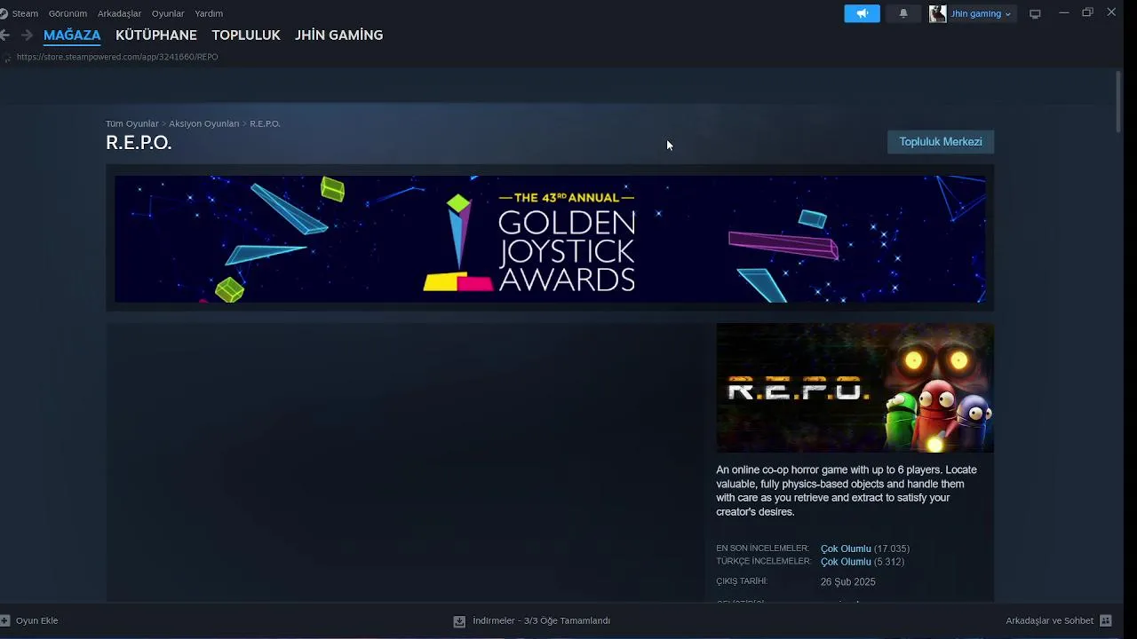
Task: Open the Oyunlar menu
Action: point(168,13)
